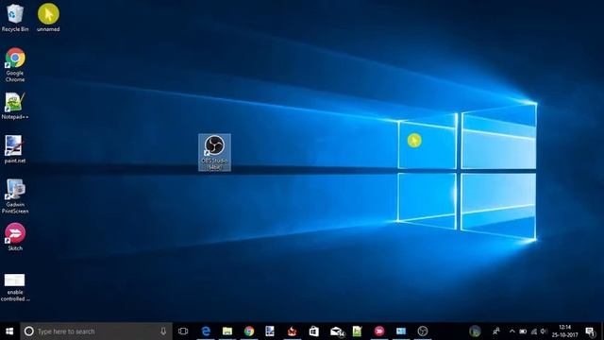Open the Recycle Bin desktop icon
The width and height of the screenshot is (604, 340).
[15, 17]
